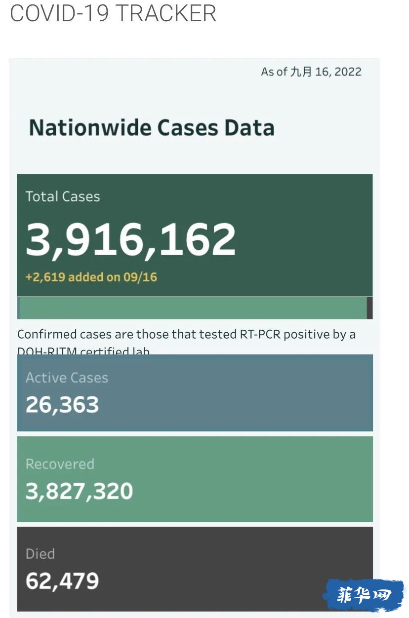The width and height of the screenshot is (409, 618).
Task: Click the +2,619 added on 09/16 text
Action: pyautogui.click(x=91, y=277)
